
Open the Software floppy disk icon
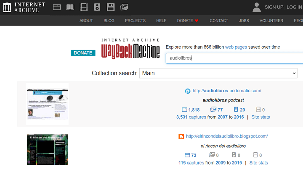111,7
